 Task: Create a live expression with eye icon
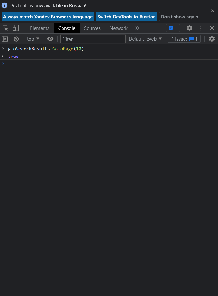tap(50, 39)
